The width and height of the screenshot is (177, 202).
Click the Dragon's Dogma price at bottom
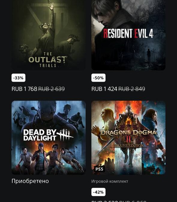pyautogui.click(x=119, y=201)
